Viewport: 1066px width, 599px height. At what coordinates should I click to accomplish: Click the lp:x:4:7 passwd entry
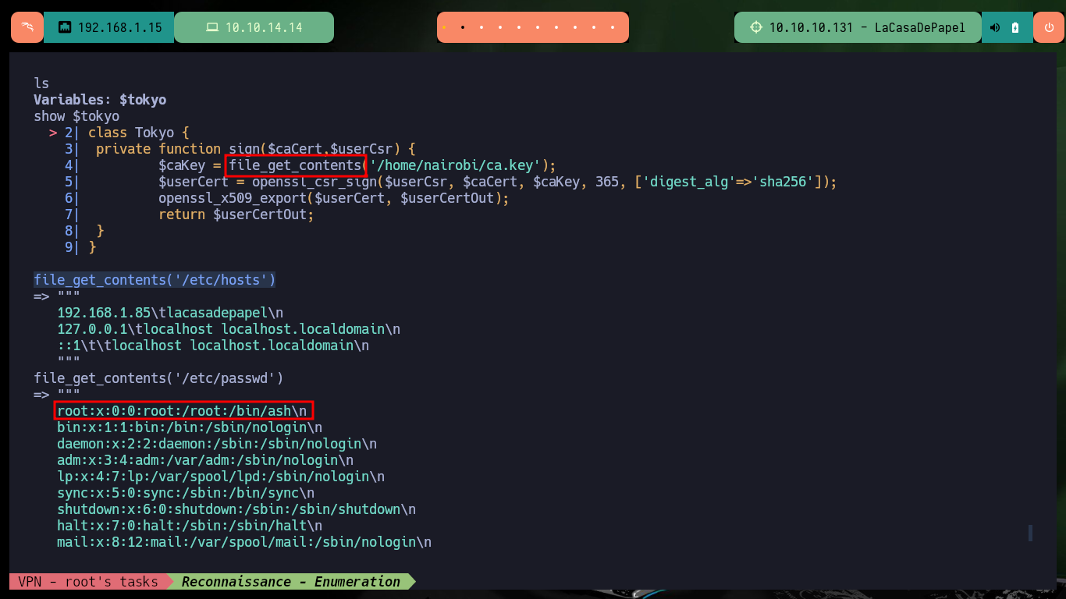point(221,477)
